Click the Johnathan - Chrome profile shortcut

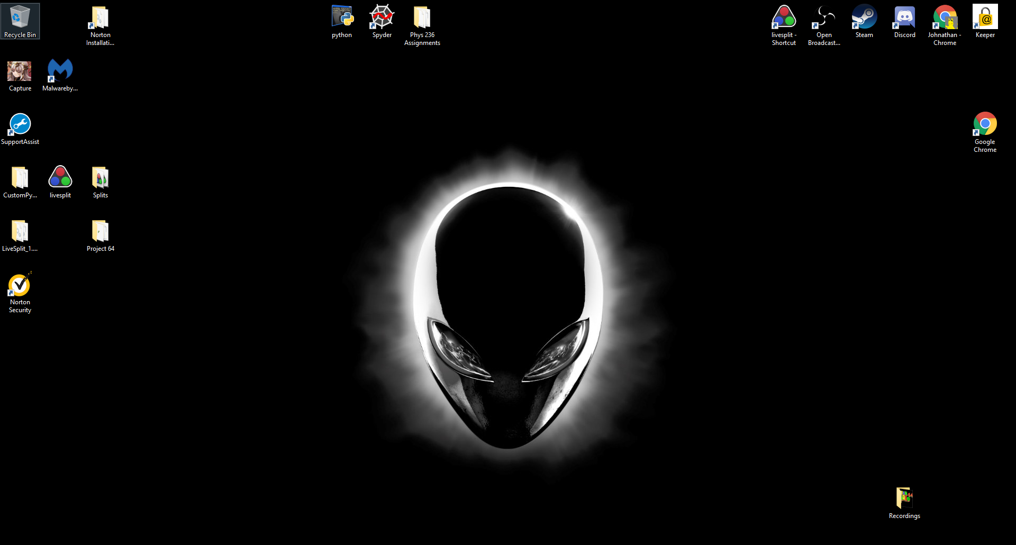(x=945, y=25)
